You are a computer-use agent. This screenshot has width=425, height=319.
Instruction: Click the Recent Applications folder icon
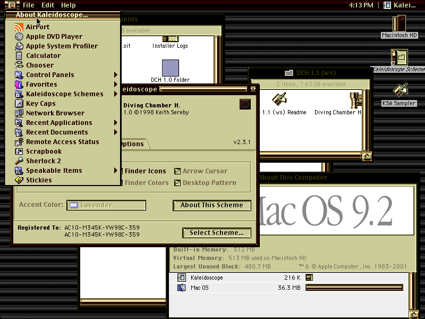point(19,123)
